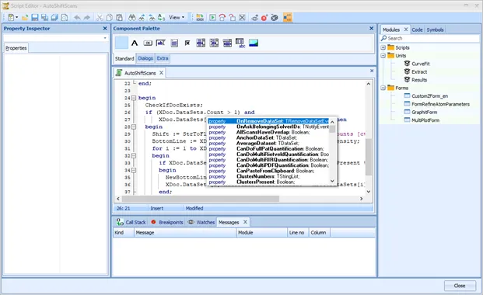The height and width of the screenshot is (295, 483).
Task: Click the Close button at the bottom right
Action: 460,286
